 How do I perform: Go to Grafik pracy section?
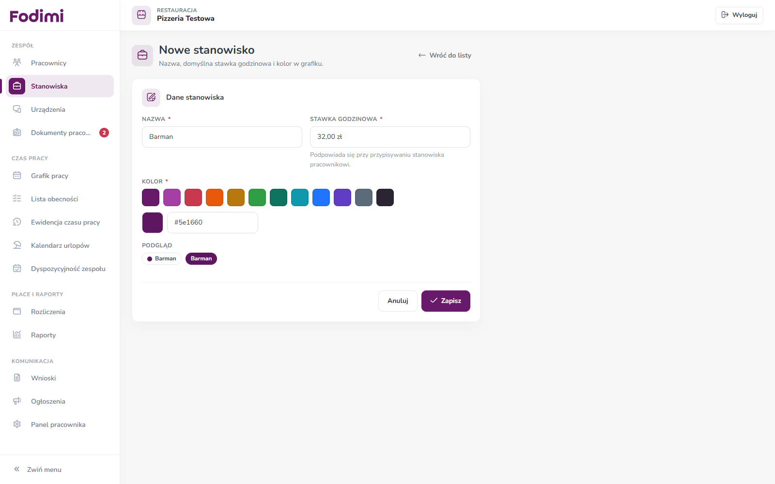60,176
